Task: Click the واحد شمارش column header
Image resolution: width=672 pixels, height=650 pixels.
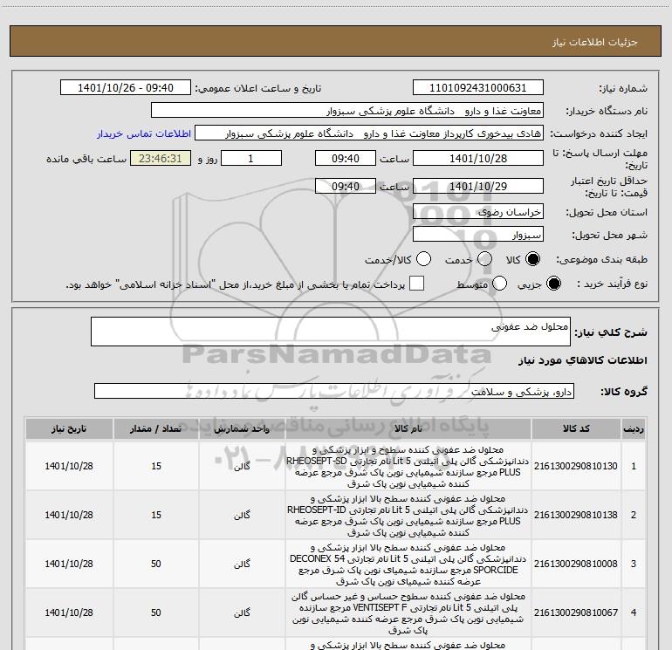Action: [242, 428]
